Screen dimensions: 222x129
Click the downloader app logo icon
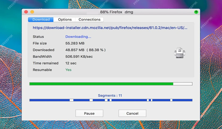click(x=180, y=53)
